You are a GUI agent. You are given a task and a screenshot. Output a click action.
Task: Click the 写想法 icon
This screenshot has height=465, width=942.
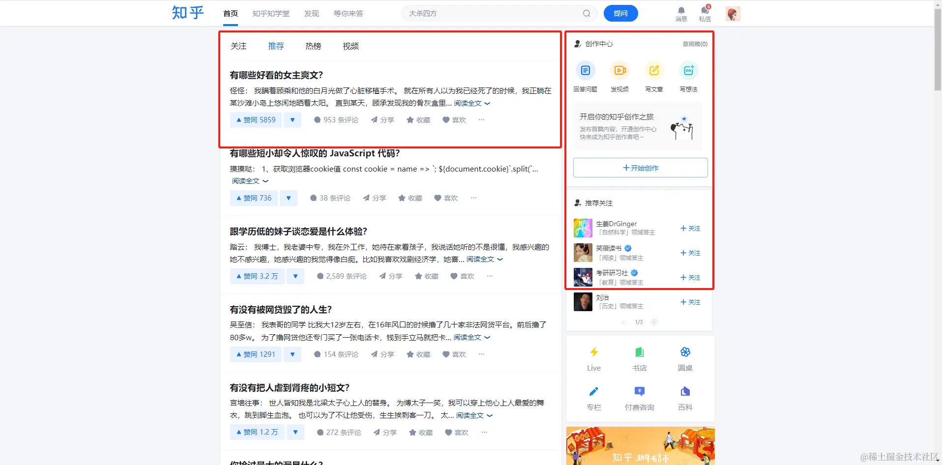(688, 71)
